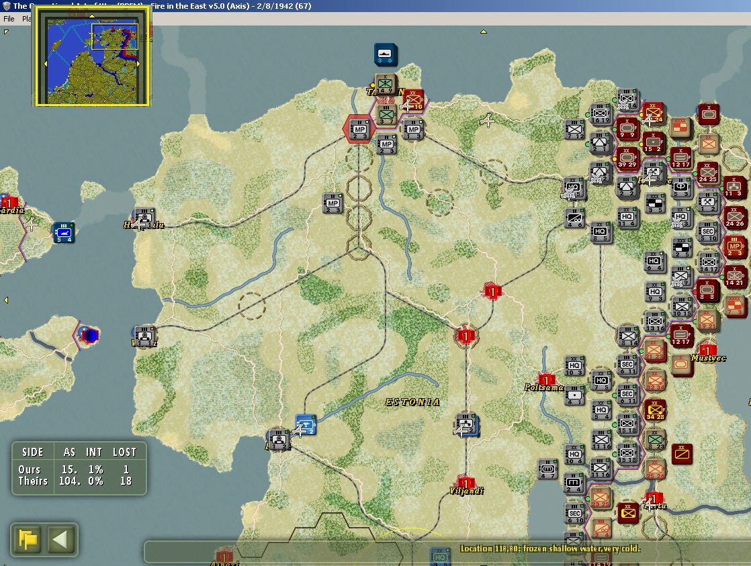Screen dimensions: 751x566
Task: Select the MP battalion rated 1-3
Action: point(413,130)
